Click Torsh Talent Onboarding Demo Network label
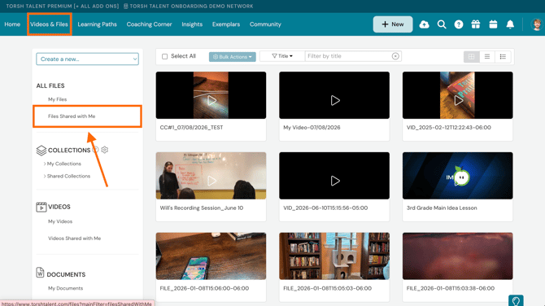 pos(189,7)
